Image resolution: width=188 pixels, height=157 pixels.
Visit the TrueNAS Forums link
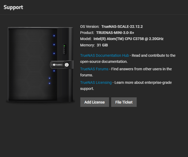coord(94,69)
